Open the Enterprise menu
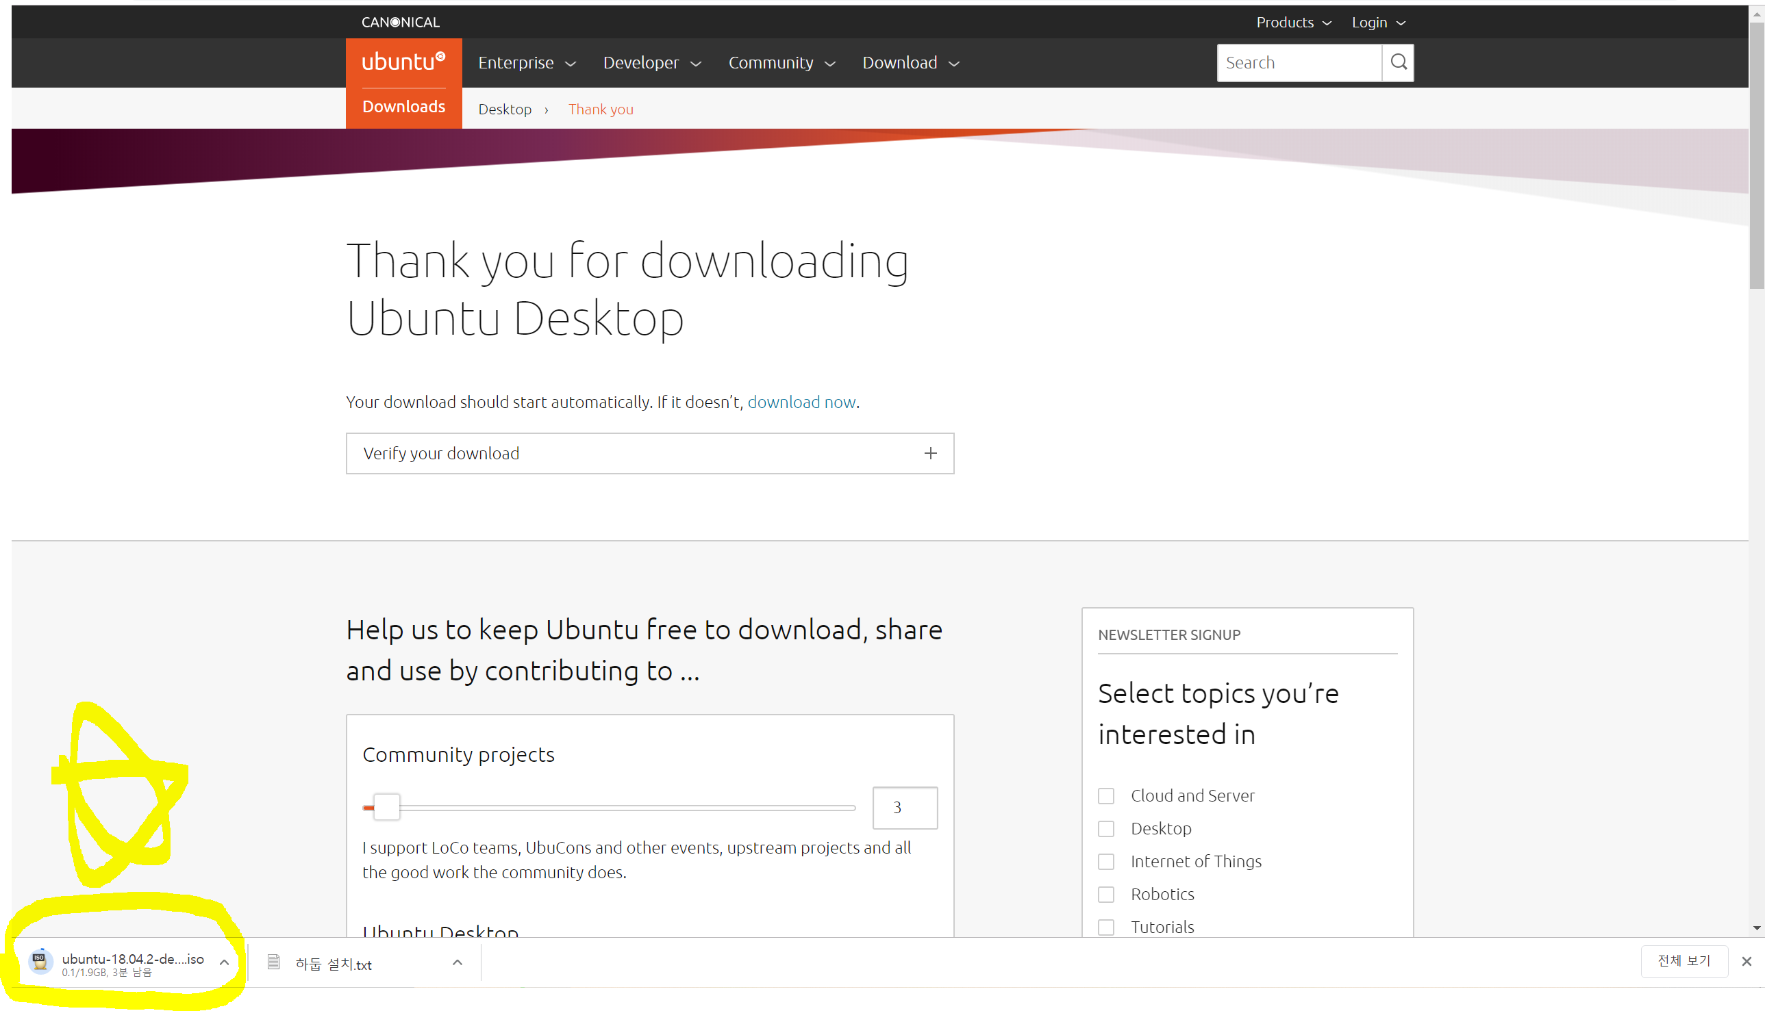This screenshot has width=1765, height=1011. (527, 62)
